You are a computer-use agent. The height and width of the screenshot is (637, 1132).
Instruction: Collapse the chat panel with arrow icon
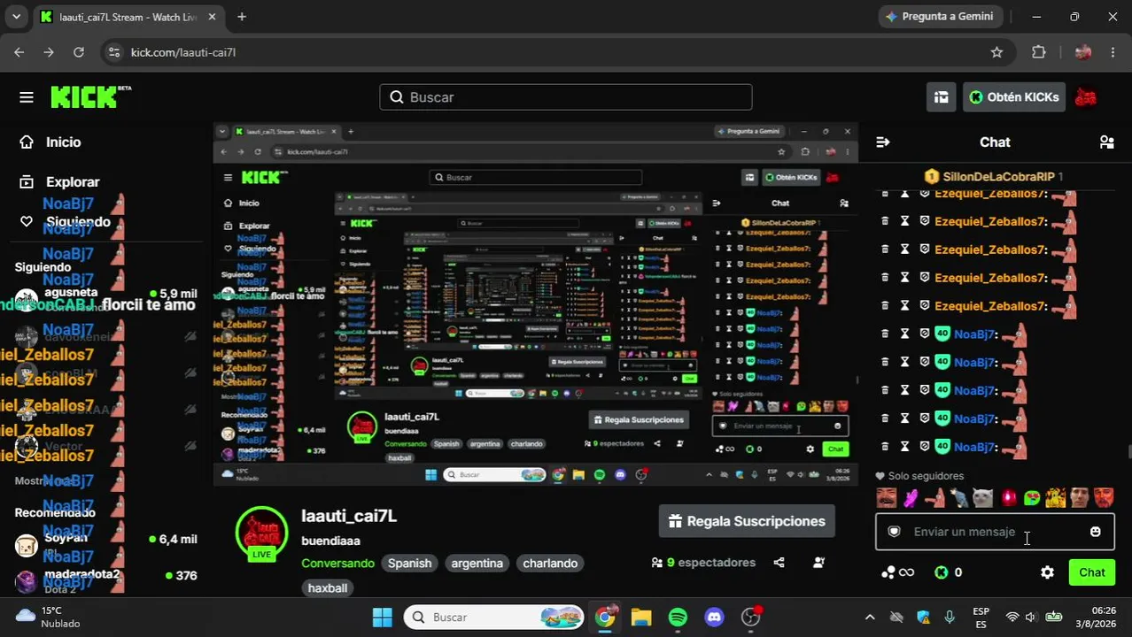click(x=882, y=142)
